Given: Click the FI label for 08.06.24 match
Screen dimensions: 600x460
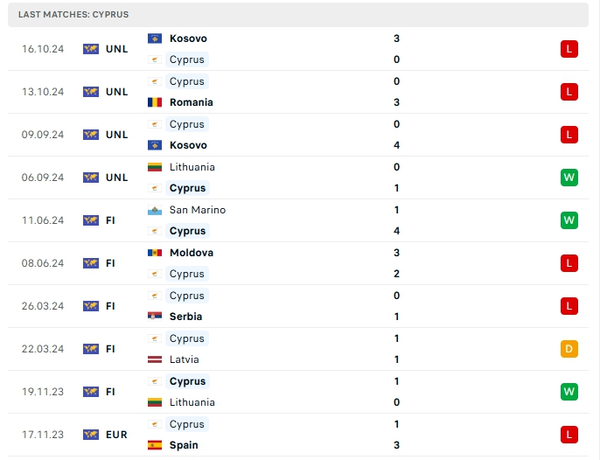Looking at the screenshot, I should coord(110,263).
